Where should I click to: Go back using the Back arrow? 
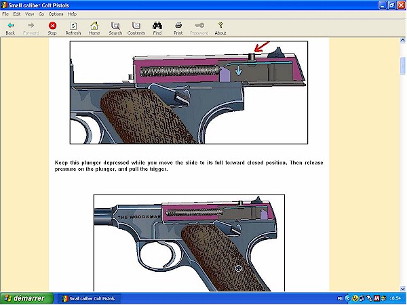(10, 28)
